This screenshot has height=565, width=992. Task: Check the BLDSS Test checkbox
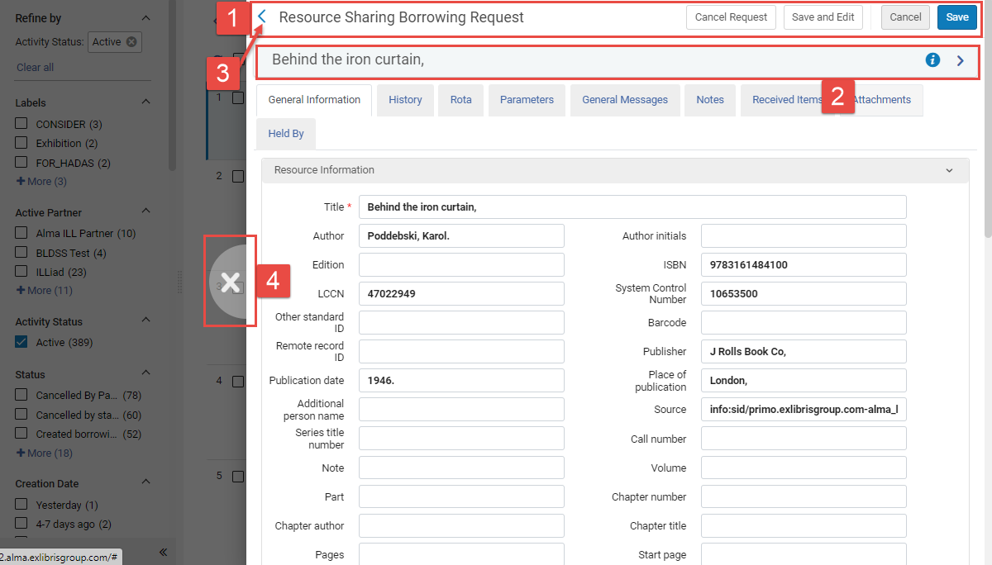[x=21, y=253]
